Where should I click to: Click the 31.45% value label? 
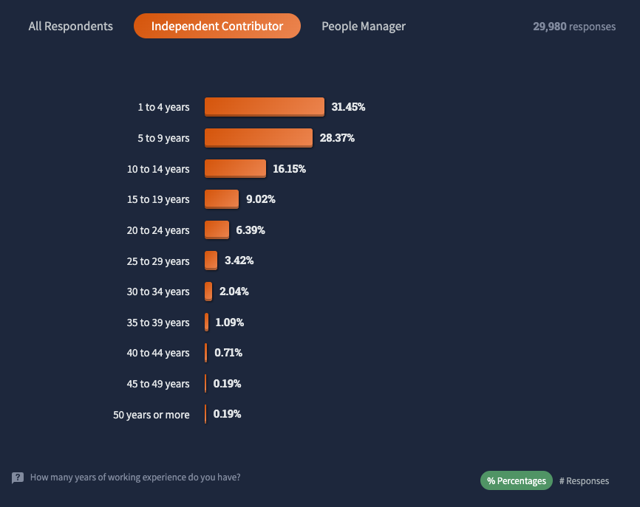click(x=348, y=107)
